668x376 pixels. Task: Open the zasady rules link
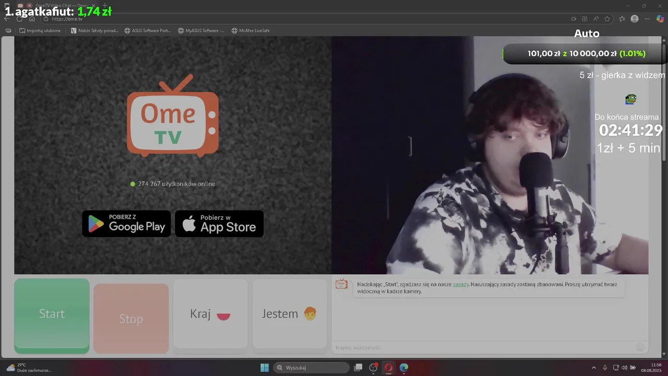tap(461, 285)
